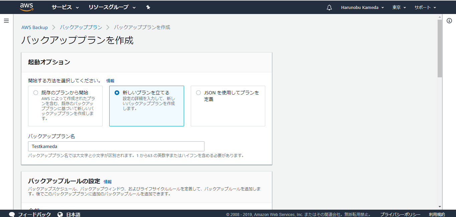The width and height of the screenshot is (456, 217).
Task: Click the pin shortcut icon
Action: pyautogui.click(x=148, y=7)
